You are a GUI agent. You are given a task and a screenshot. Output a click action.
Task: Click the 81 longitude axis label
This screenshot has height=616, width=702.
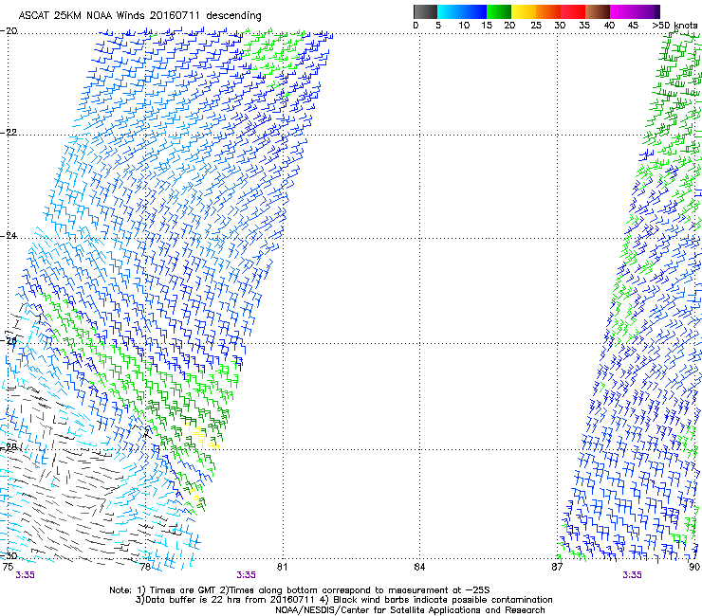click(x=283, y=567)
